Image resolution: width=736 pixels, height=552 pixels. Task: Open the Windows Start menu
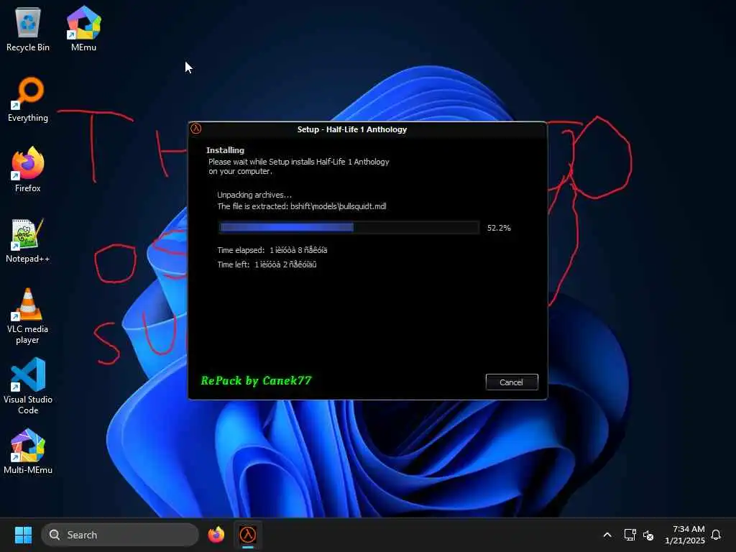(x=23, y=535)
